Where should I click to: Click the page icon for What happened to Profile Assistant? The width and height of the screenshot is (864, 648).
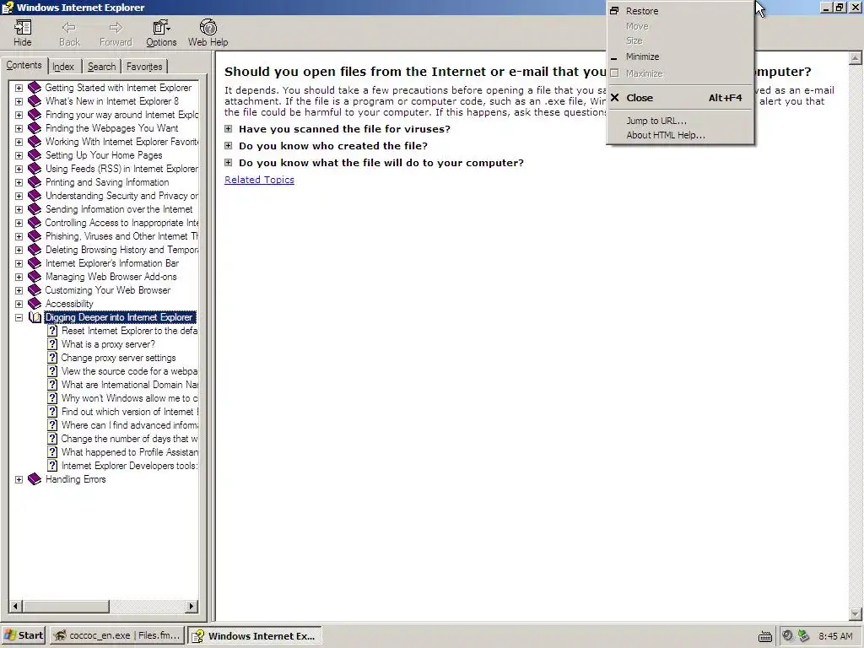(52, 452)
